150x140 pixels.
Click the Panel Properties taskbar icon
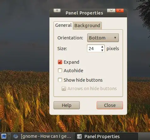coord(79,137)
